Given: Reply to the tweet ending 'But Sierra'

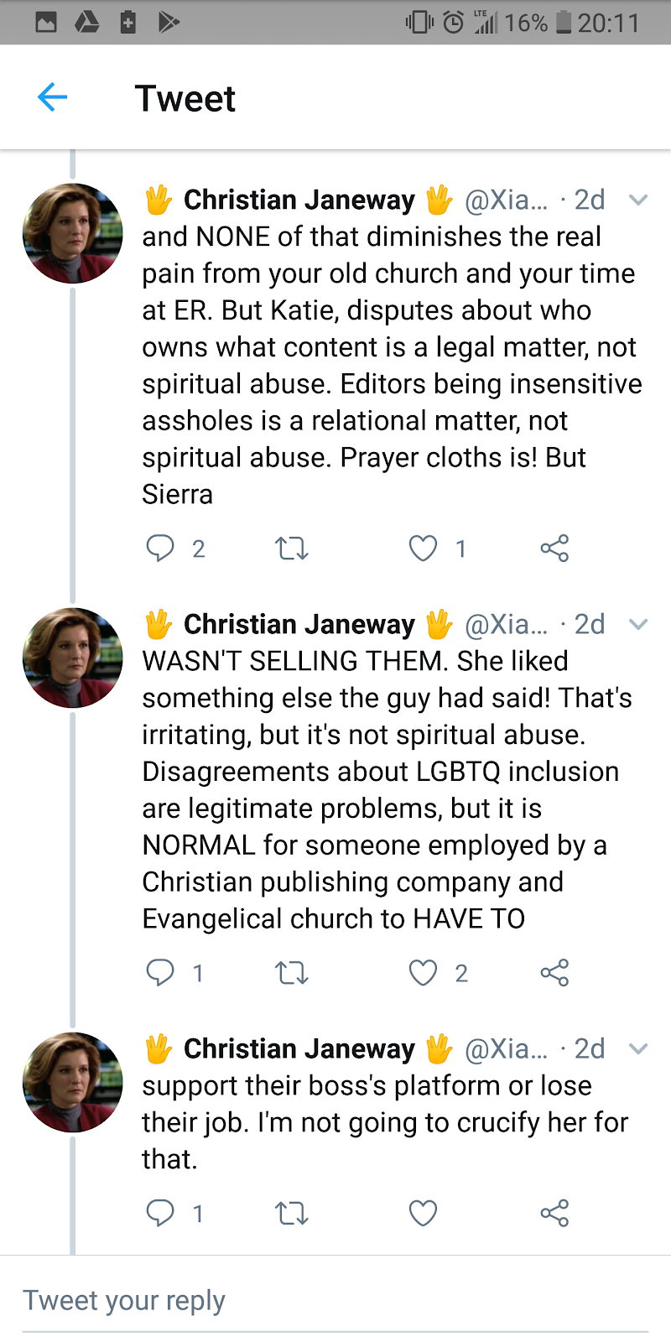Looking at the screenshot, I should tap(160, 548).
